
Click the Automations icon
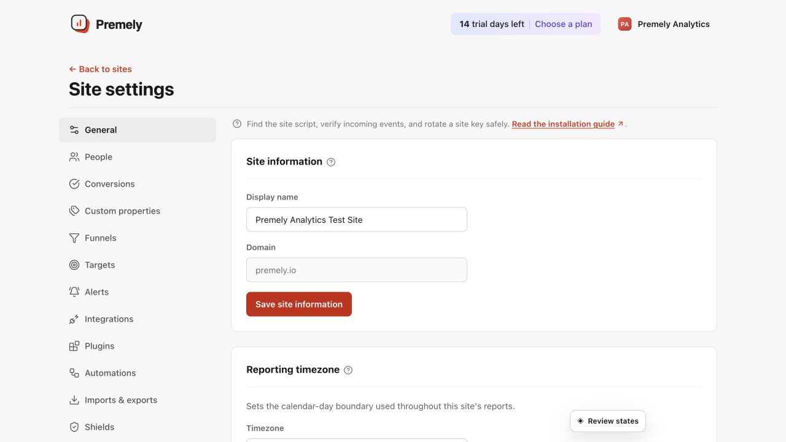(x=74, y=373)
